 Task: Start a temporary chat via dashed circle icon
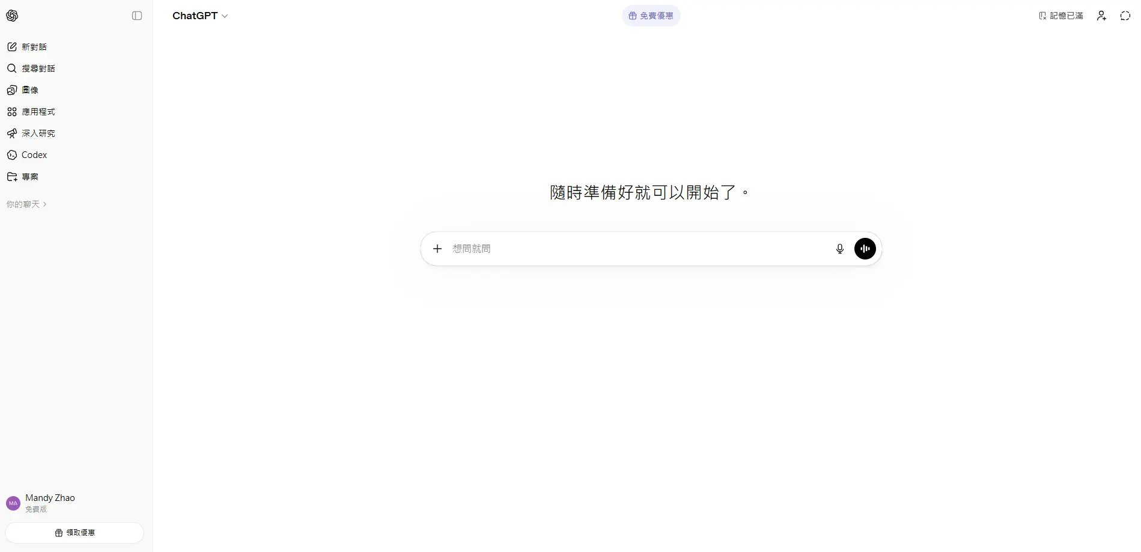[x=1124, y=16]
